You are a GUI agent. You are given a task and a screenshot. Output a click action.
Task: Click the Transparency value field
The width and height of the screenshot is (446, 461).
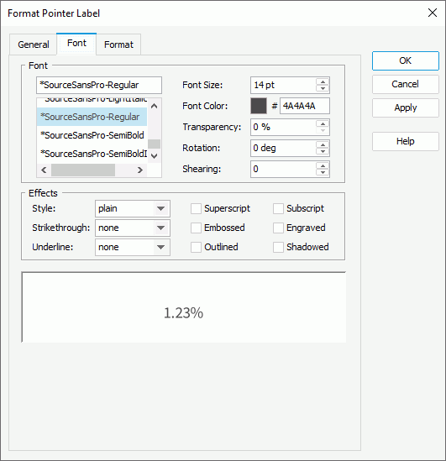coord(283,127)
